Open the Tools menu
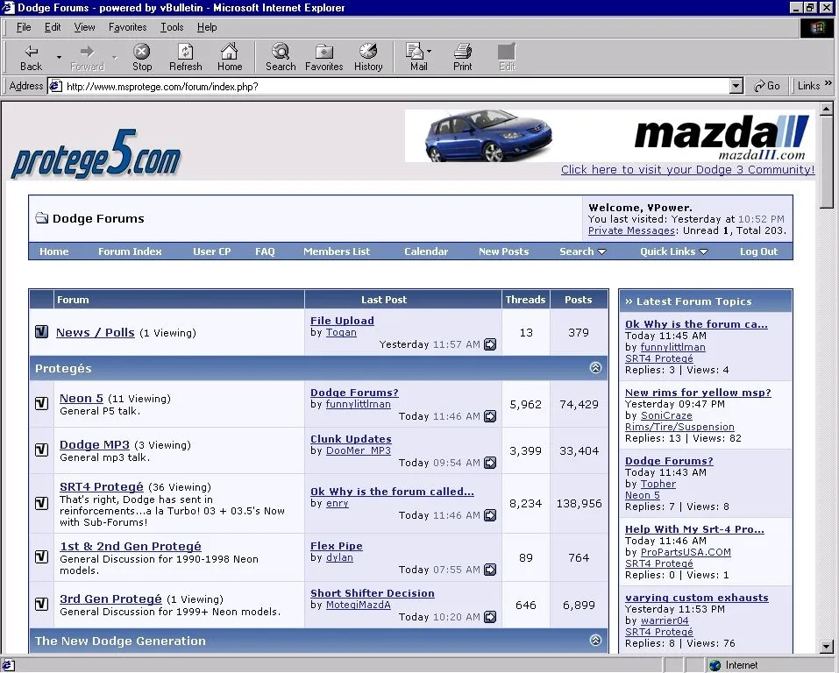 coord(172,27)
